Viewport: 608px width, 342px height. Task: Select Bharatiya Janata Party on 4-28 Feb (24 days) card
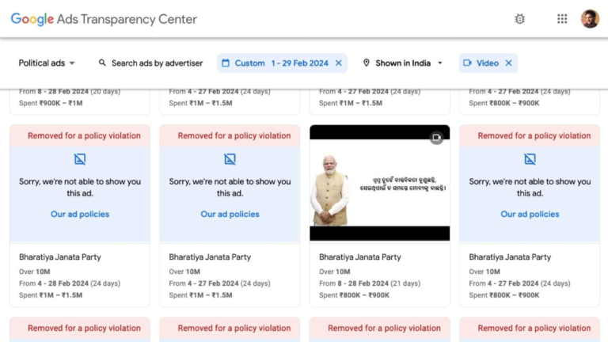(x=60, y=257)
